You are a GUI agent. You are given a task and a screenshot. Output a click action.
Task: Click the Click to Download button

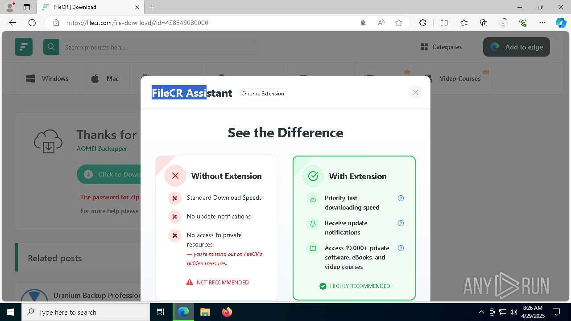(109, 174)
